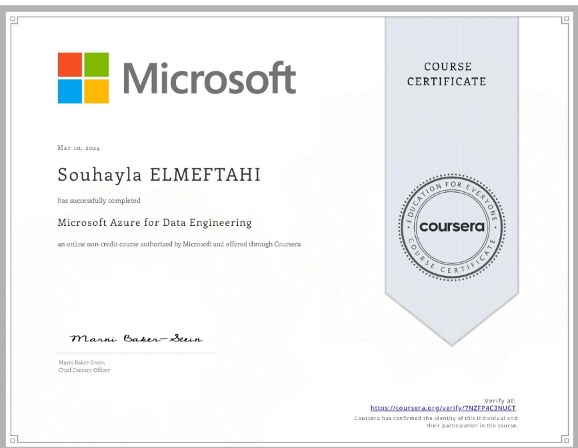Click the large "Microsoft" wordmark
The image size is (578, 448).
(209, 78)
